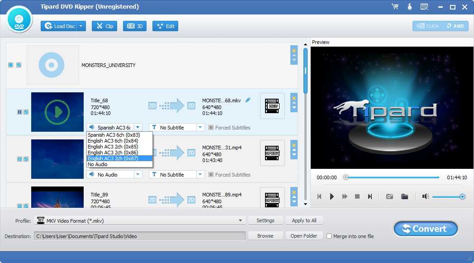Toggle Forced Subtitles checkbox for Title_68
Image resolution: width=474 pixels, height=263 pixels.
pyautogui.click(x=211, y=128)
